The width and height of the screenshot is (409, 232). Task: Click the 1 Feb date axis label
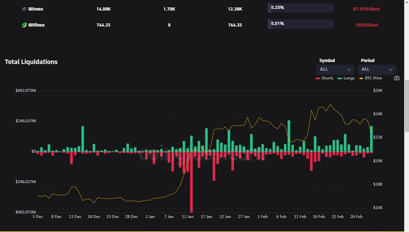pos(263,217)
